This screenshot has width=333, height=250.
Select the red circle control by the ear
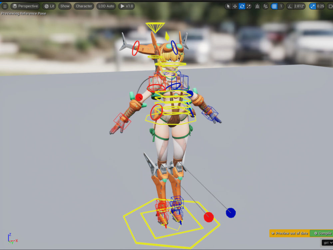(136, 48)
